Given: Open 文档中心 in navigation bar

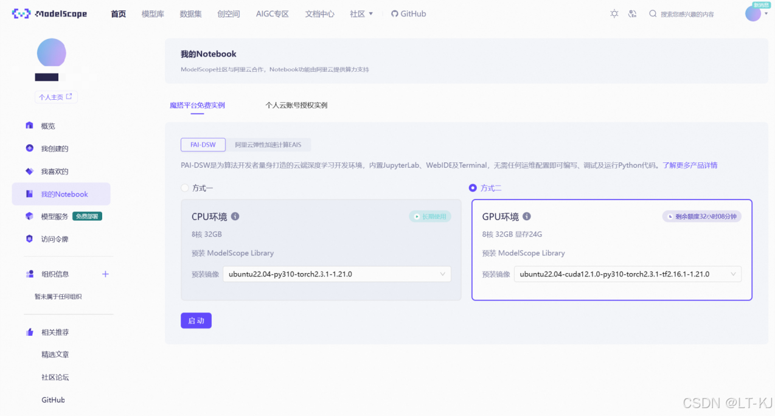Looking at the screenshot, I should pos(320,13).
